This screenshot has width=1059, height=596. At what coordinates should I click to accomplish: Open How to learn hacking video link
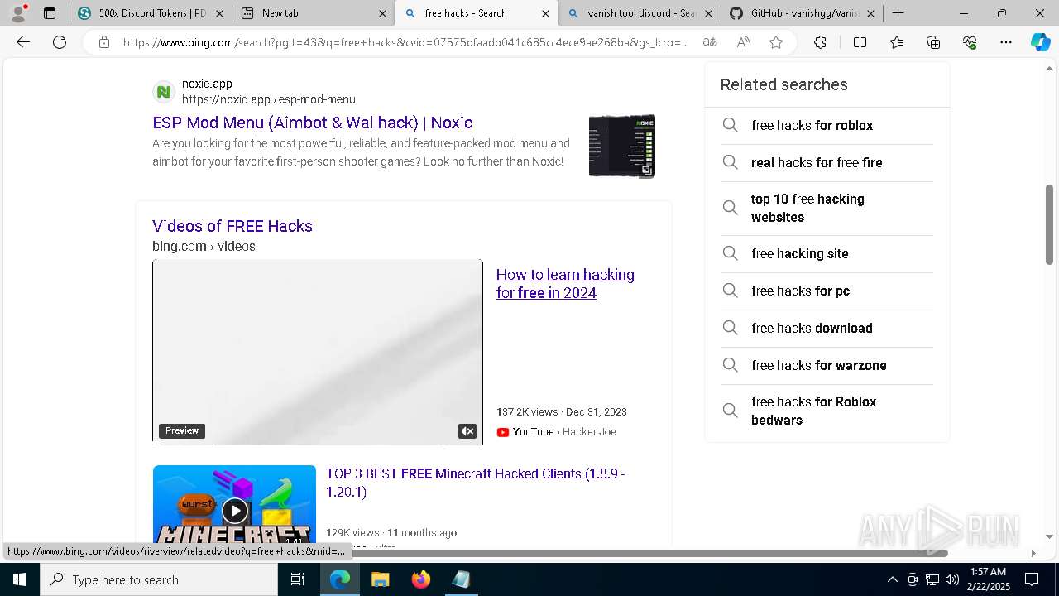pyautogui.click(x=565, y=284)
